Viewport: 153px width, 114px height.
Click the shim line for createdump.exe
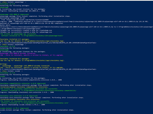click(x=26, y=30)
